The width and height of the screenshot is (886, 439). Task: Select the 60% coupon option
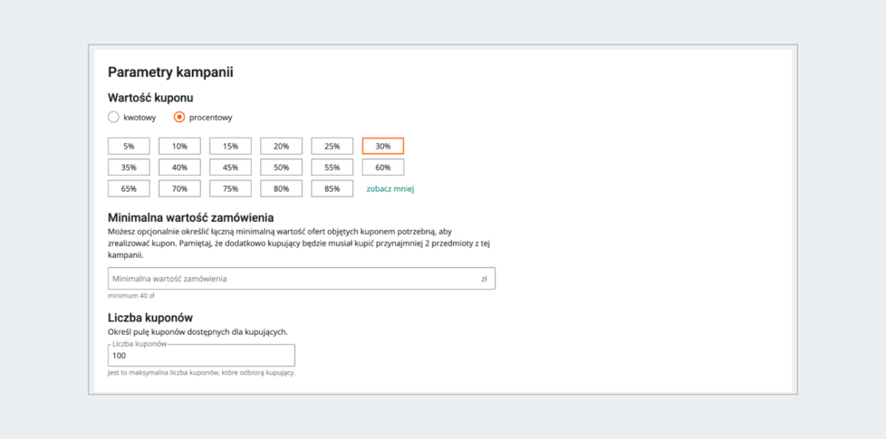pyautogui.click(x=382, y=167)
